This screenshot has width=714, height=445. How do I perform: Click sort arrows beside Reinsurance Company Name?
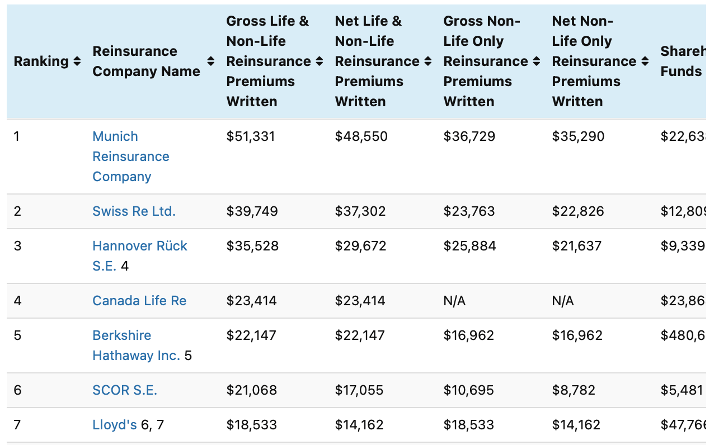coord(211,61)
